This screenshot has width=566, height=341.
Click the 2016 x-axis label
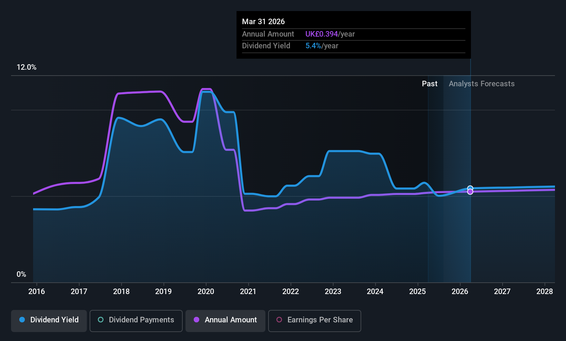[x=37, y=291]
